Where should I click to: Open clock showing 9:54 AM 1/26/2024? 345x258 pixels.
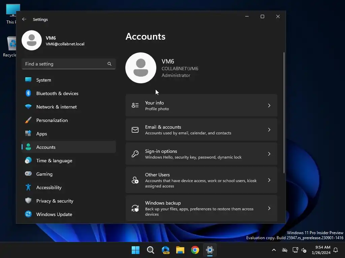click(321, 250)
